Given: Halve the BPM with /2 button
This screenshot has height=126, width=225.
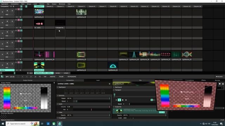Looking at the screenshot, I should point(35,77).
